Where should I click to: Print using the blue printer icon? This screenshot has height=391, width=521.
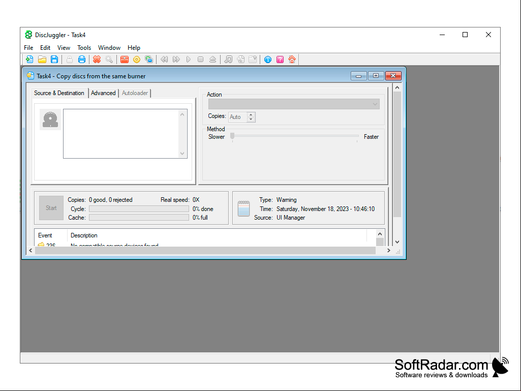(x=82, y=59)
